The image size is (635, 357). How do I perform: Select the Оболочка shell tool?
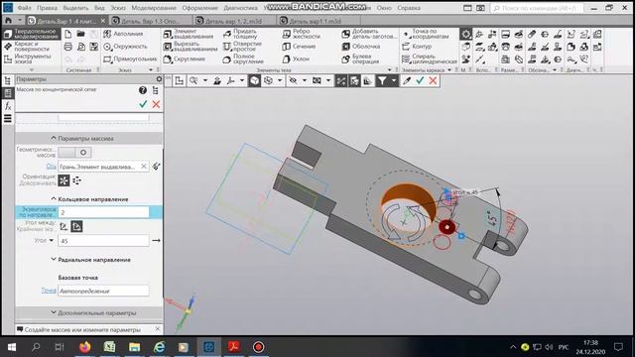coord(360,47)
